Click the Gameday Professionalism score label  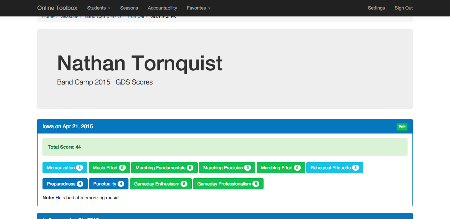click(x=228, y=184)
